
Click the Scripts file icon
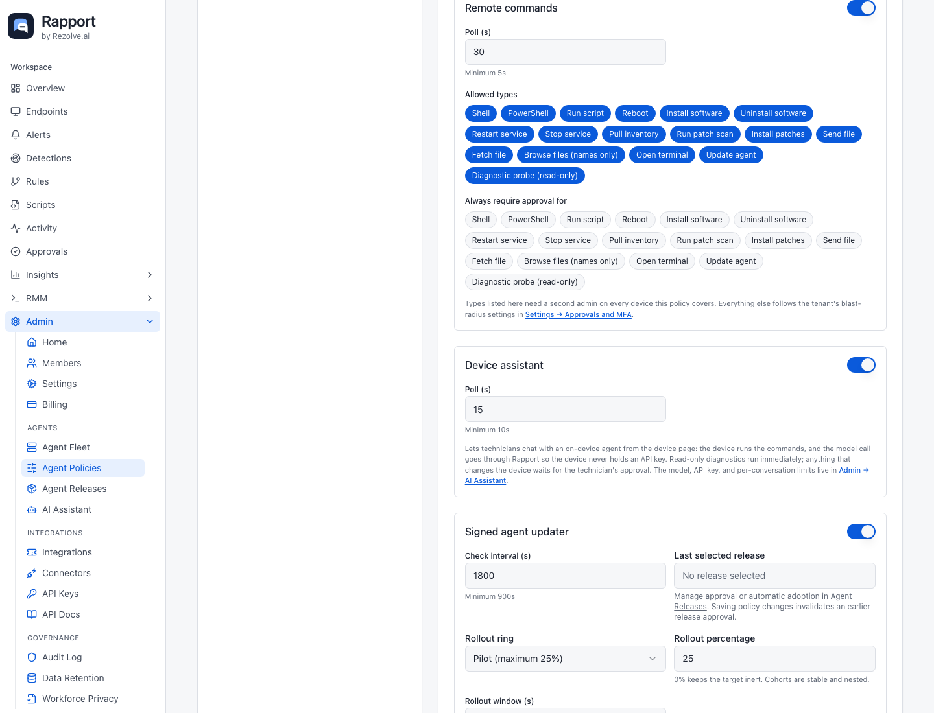(16, 205)
